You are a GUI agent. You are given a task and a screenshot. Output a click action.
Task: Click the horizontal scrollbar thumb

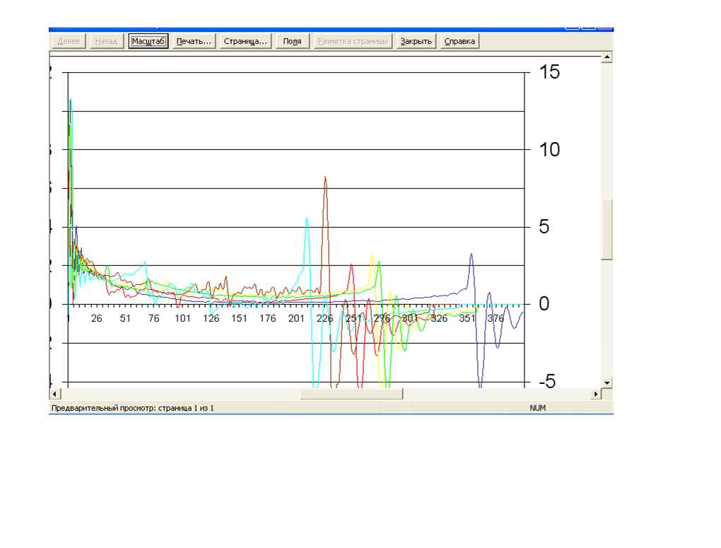(x=352, y=394)
